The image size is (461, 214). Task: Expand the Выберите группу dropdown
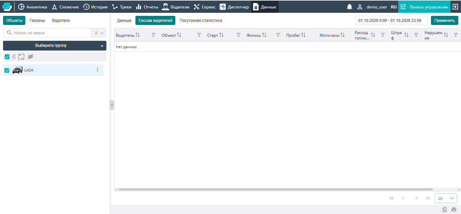tap(55, 45)
